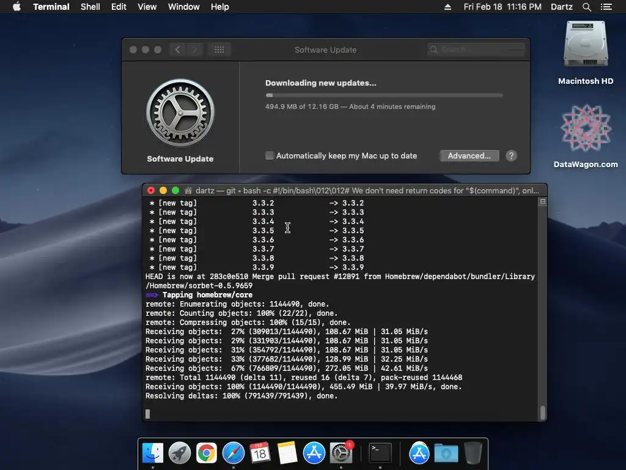
Task: Click the date and time in menu bar
Action: pos(503,7)
